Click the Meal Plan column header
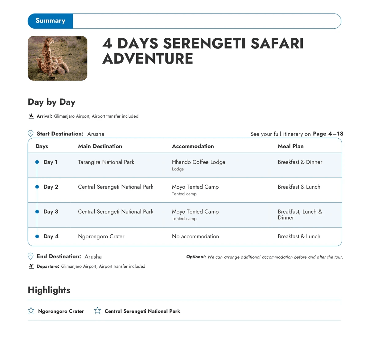 (290, 146)
